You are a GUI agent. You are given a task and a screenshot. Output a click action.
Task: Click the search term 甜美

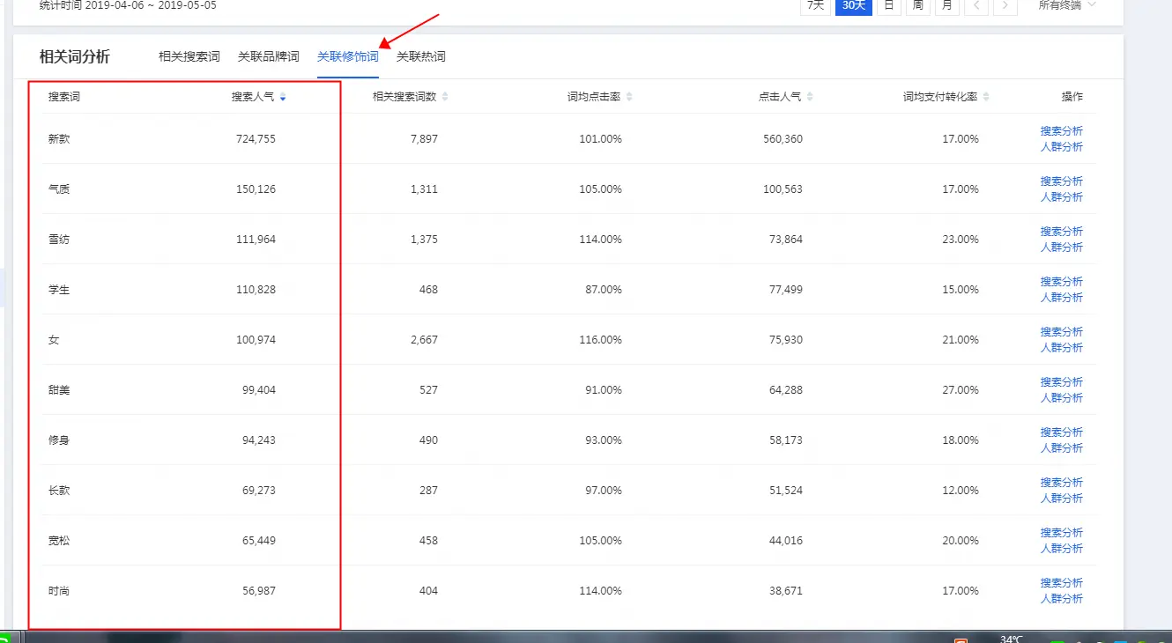(59, 390)
